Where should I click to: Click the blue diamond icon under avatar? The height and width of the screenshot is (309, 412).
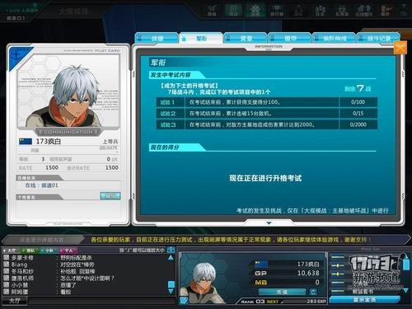(x=184, y=300)
